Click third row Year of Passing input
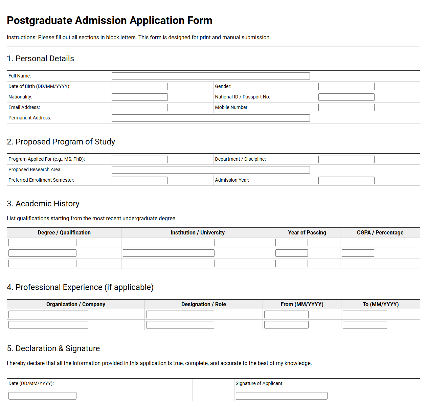The height and width of the screenshot is (408, 427). pos(292,264)
